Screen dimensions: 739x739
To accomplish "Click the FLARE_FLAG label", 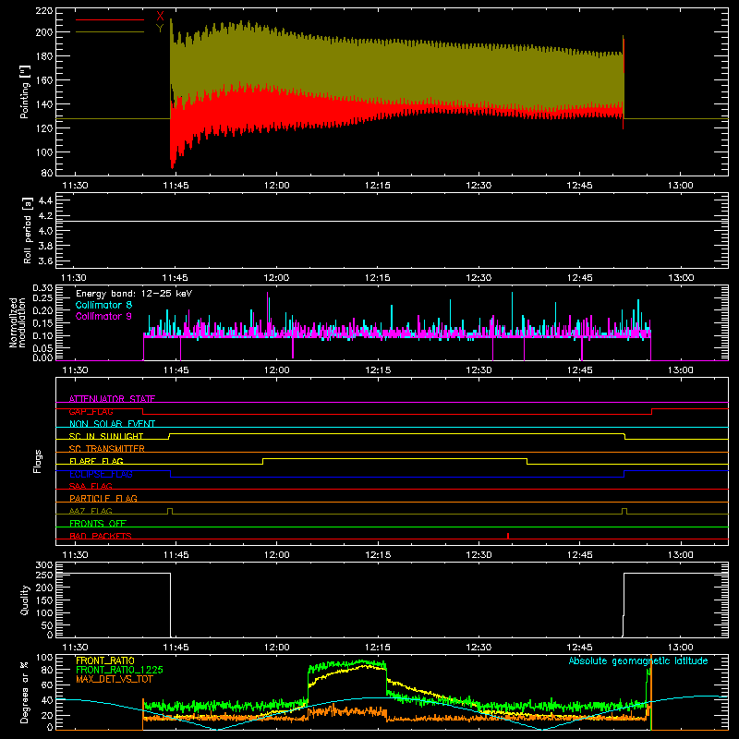I will point(96,461).
